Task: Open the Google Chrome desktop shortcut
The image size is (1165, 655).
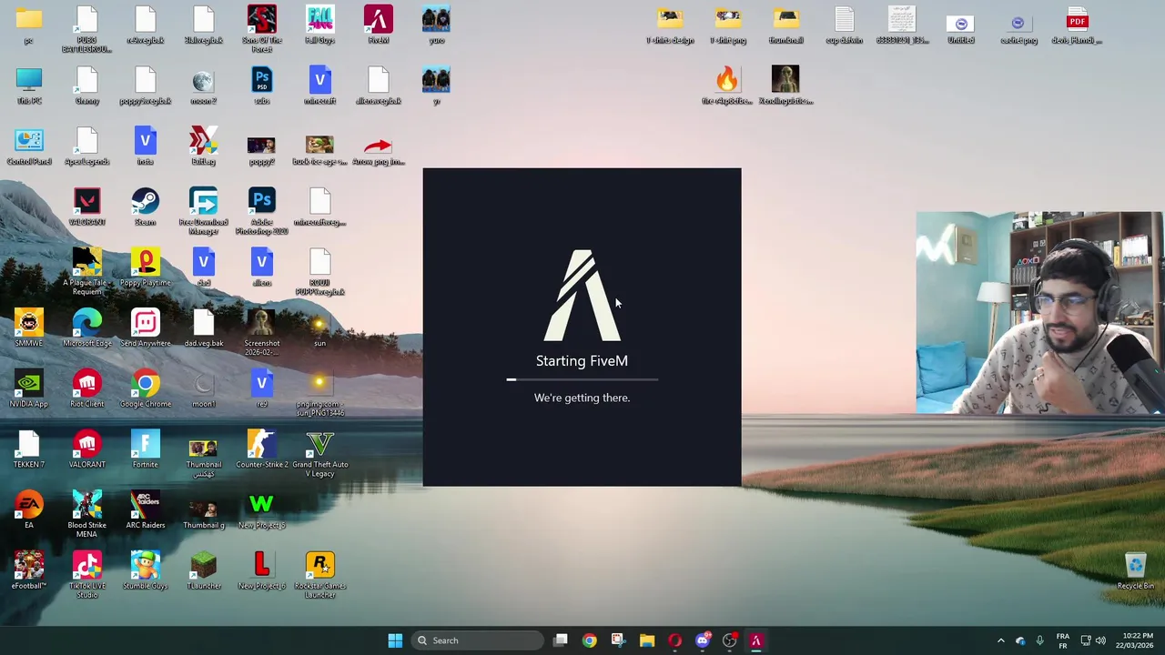Action: pyautogui.click(x=145, y=388)
